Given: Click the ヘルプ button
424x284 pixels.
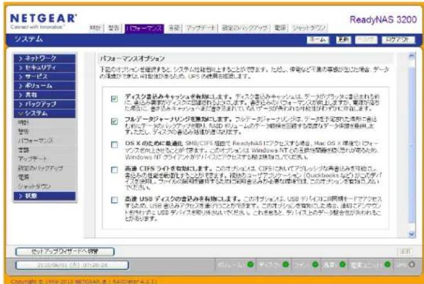Looking at the screenshot, I should point(366,39).
